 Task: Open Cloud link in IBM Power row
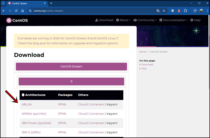(82, 123)
